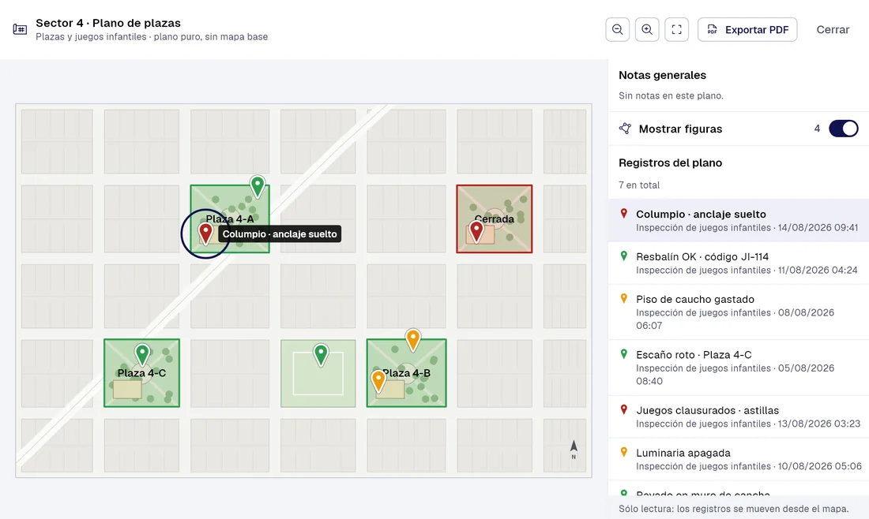Screen dimensions: 869x519
Task: Open record Luminaria apagada
Action: [738, 459]
